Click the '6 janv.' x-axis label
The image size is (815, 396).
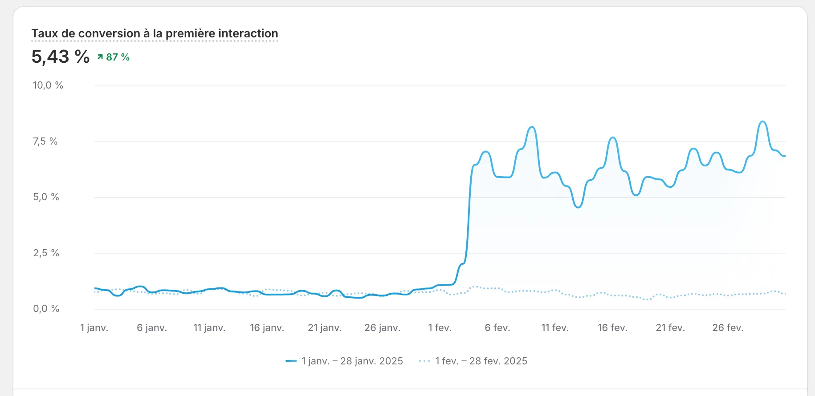click(x=152, y=328)
